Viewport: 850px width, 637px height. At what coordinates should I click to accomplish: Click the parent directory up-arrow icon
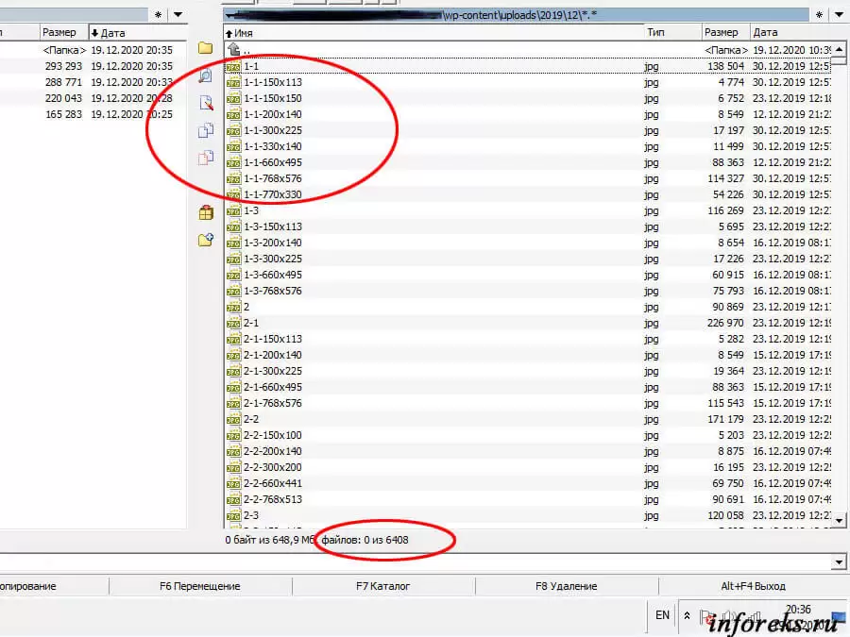tap(233, 49)
